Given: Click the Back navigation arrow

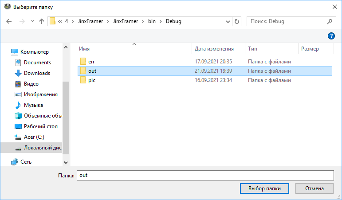Looking at the screenshot, I should tap(9, 21).
